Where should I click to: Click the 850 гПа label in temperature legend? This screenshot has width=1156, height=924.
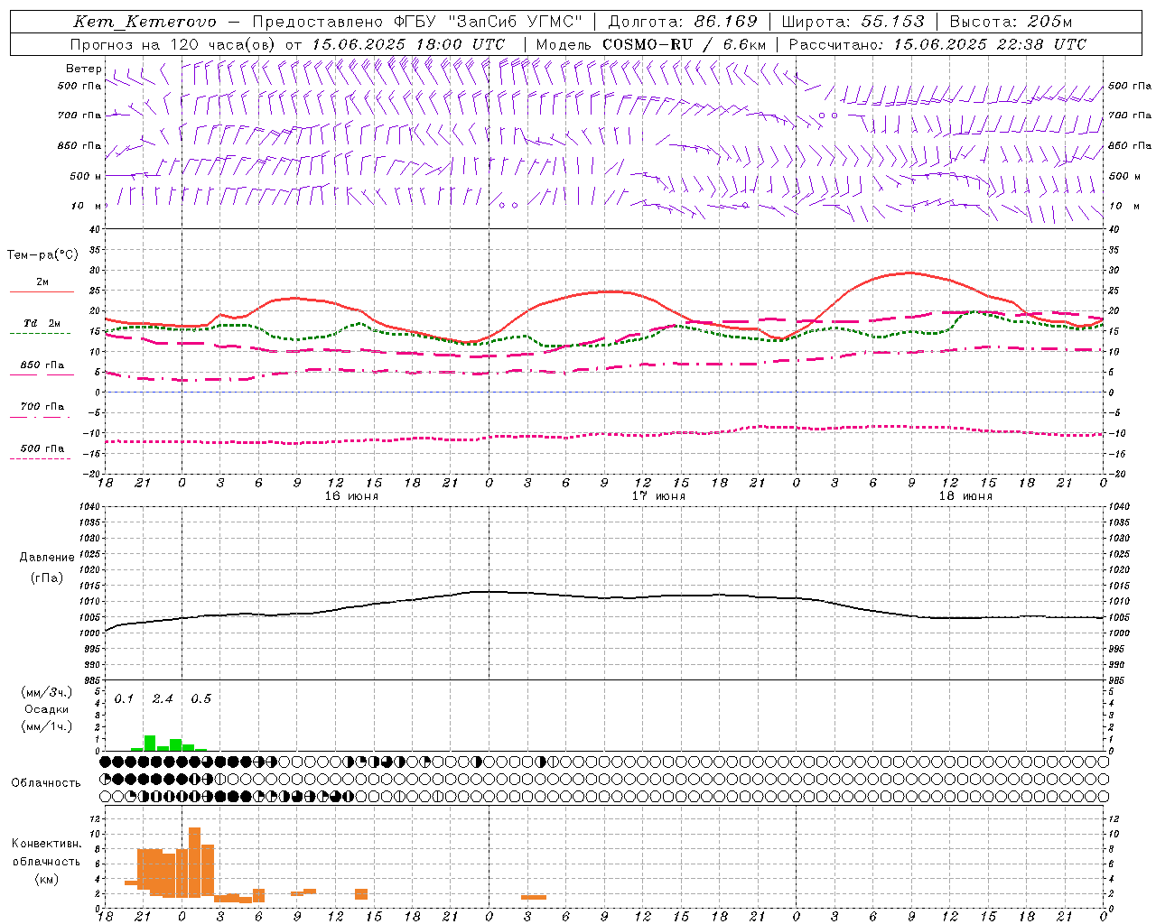[42, 365]
